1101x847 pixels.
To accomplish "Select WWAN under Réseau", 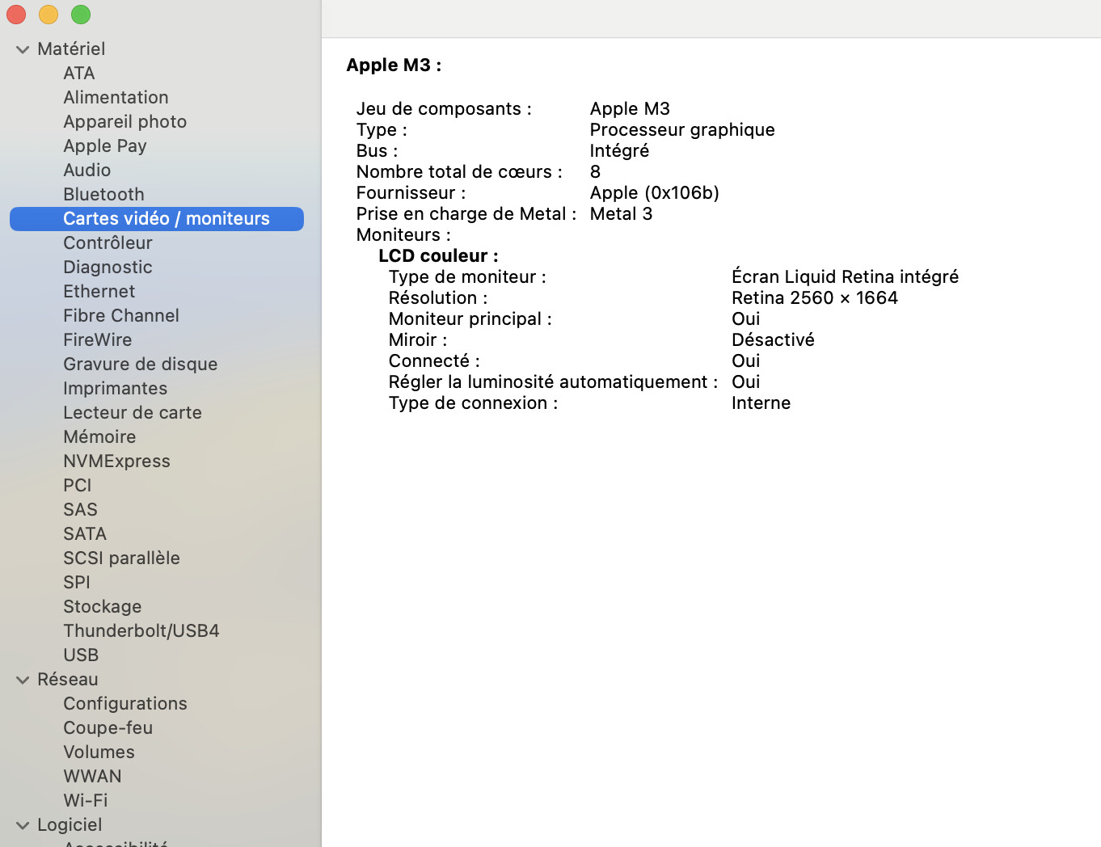I will click(92, 776).
